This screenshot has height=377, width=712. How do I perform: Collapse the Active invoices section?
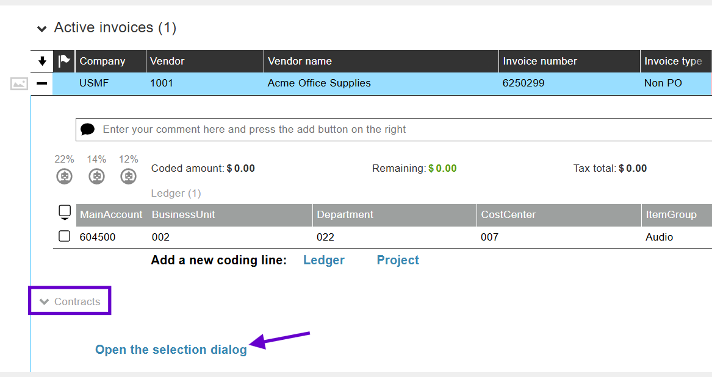pos(41,29)
